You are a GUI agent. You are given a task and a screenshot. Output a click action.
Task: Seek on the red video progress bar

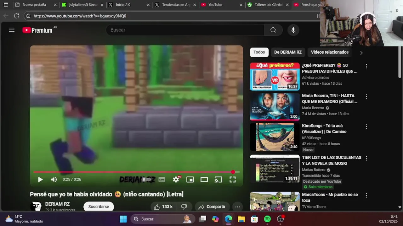pyautogui.click(x=136, y=172)
